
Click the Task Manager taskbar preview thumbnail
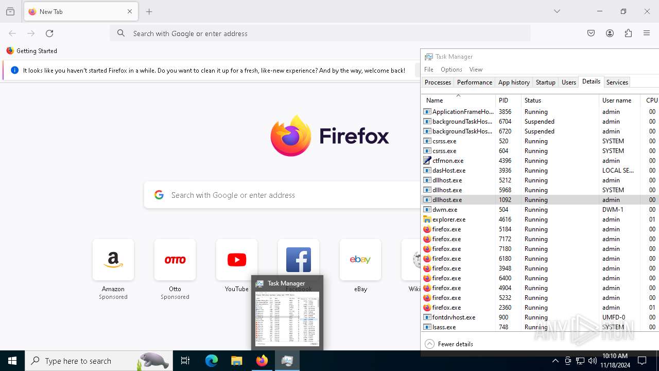point(287,319)
